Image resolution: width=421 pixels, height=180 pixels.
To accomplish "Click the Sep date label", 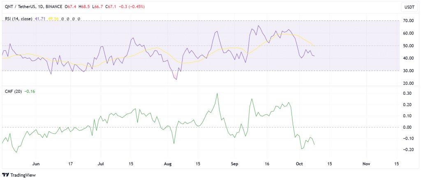I will click(235, 164).
